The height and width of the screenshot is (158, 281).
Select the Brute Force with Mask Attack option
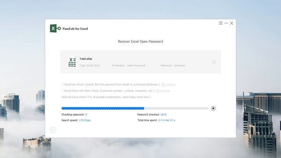[x=63, y=91]
